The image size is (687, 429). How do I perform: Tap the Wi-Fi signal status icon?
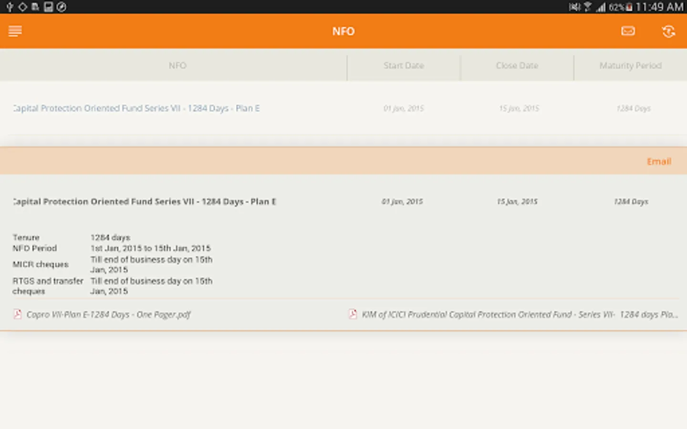click(587, 7)
